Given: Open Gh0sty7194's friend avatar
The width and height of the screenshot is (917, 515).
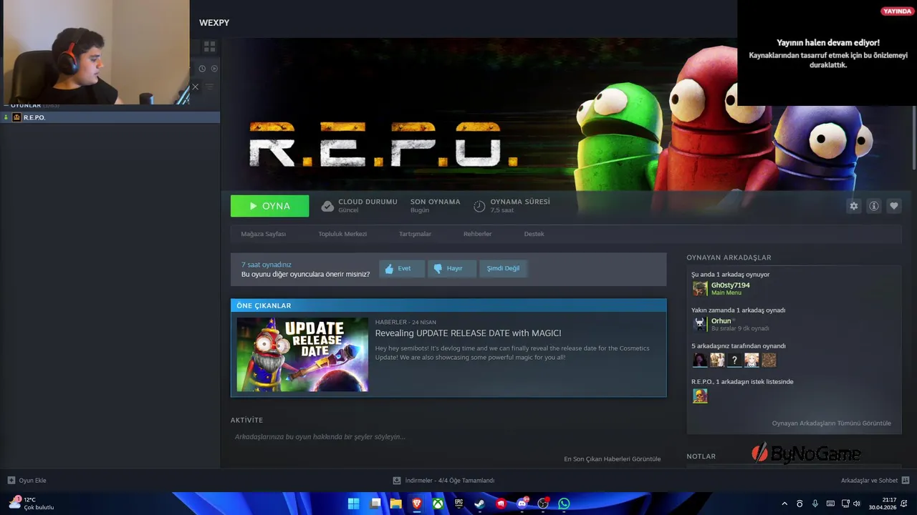Looking at the screenshot, I should tap(700, 288).
